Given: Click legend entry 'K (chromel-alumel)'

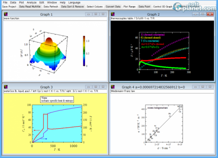Looking at the screenshot, I should point(151,38).
